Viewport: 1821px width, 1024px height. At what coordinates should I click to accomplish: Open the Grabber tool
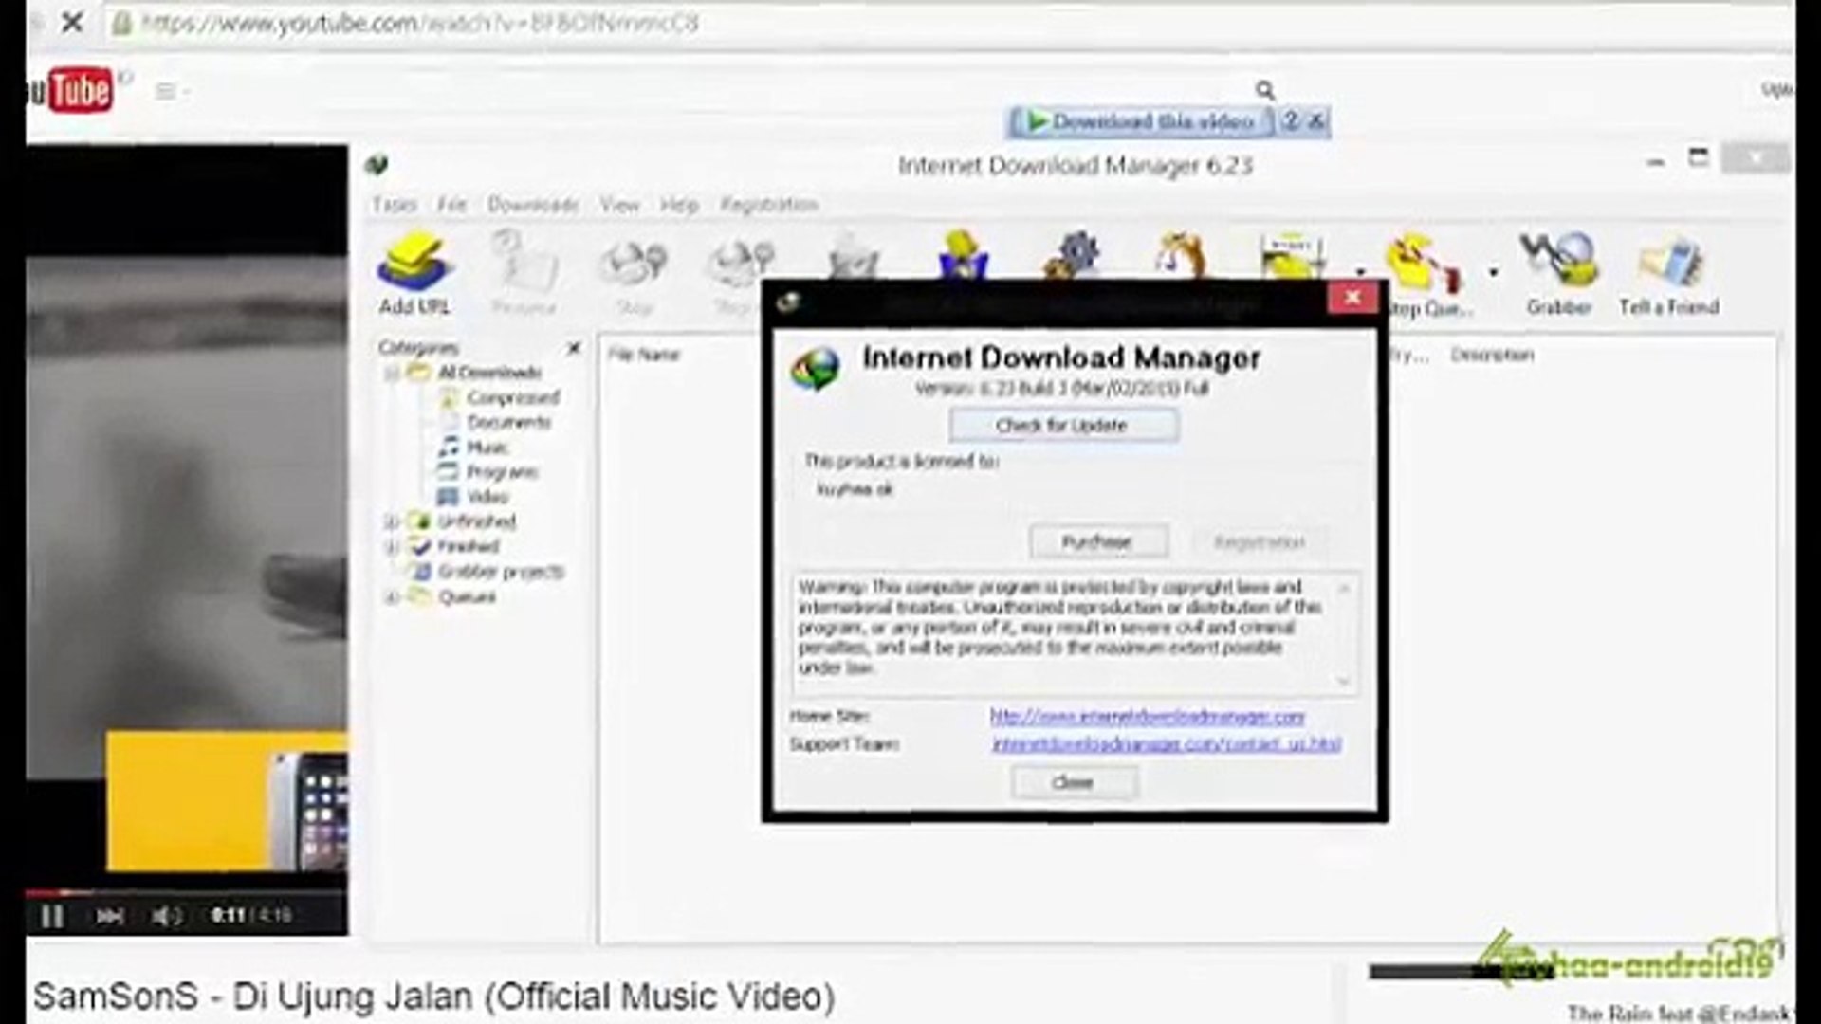pos(1558,273)
